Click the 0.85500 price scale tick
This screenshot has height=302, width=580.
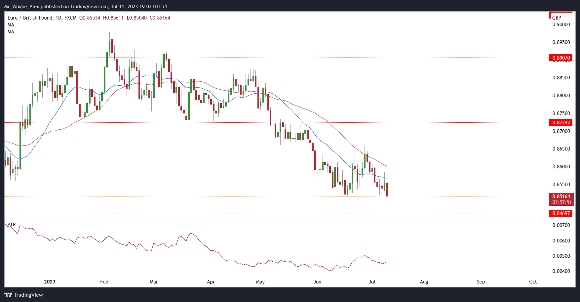(561, 185)
